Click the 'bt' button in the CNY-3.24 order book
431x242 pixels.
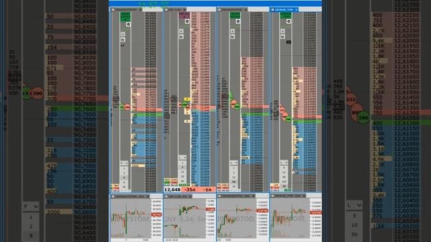181,36
